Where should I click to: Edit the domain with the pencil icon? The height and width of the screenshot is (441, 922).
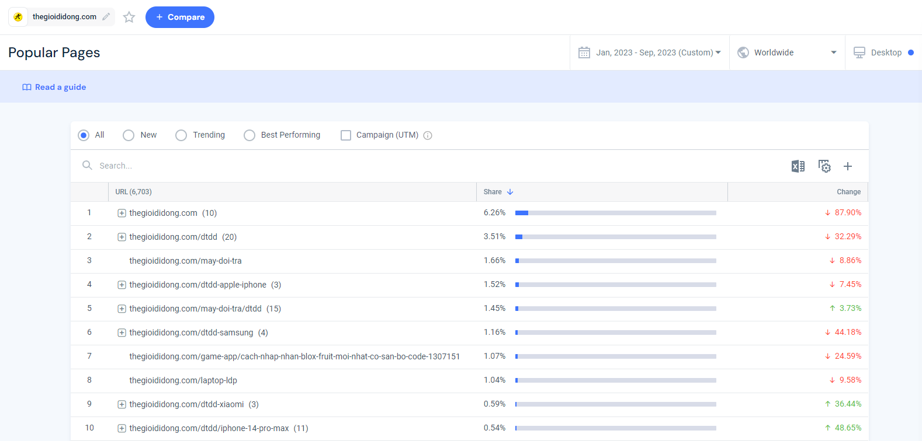(106, 17)
